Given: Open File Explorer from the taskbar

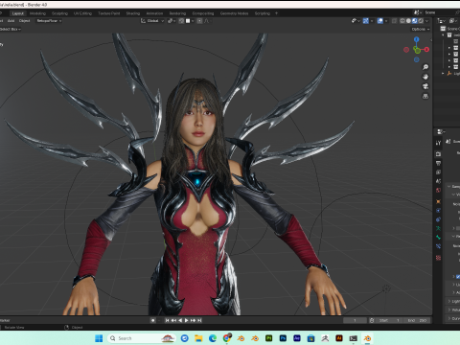Looking at the screenshot, I should (x=198, y=338).
